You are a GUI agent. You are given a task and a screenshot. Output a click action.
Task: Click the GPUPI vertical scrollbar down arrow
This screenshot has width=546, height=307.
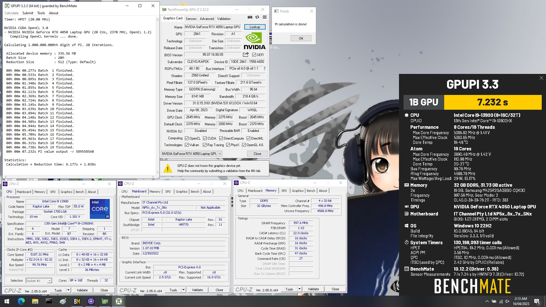coord(158,172)
